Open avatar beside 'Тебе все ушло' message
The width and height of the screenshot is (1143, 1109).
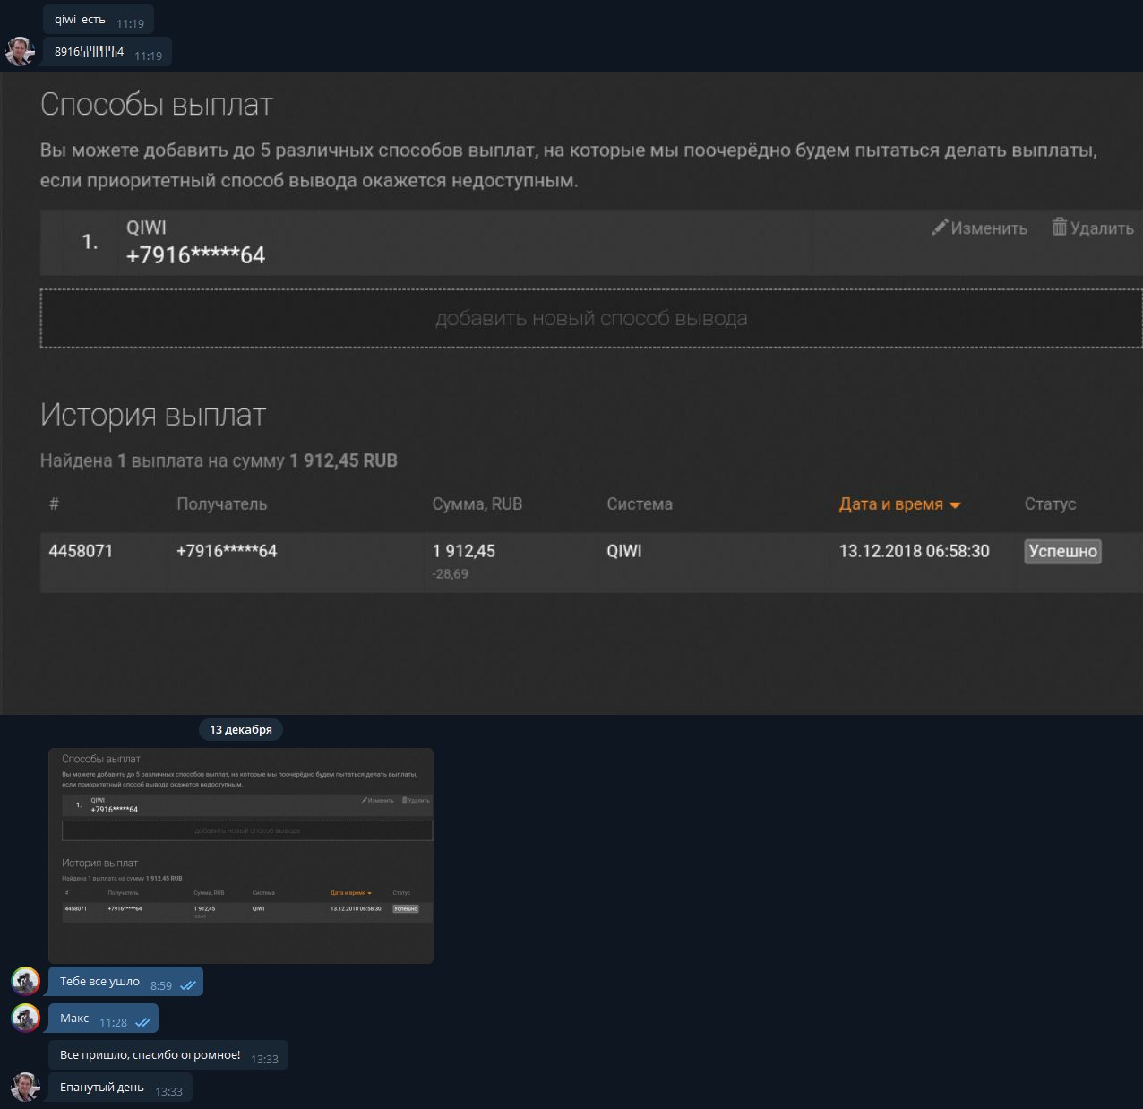click(x=25, y=982)
